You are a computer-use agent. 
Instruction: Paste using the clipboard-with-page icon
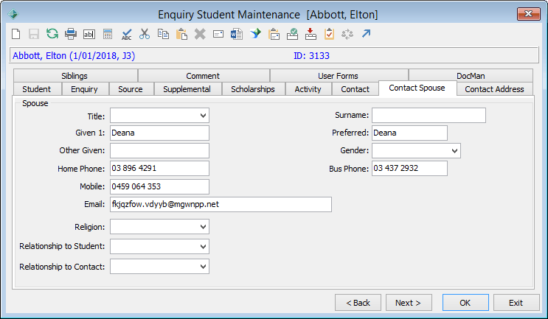[x=181, y=34]
